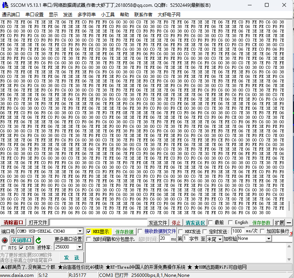
Task: Click the minus button beside 扩展
Action: (289, 223)
